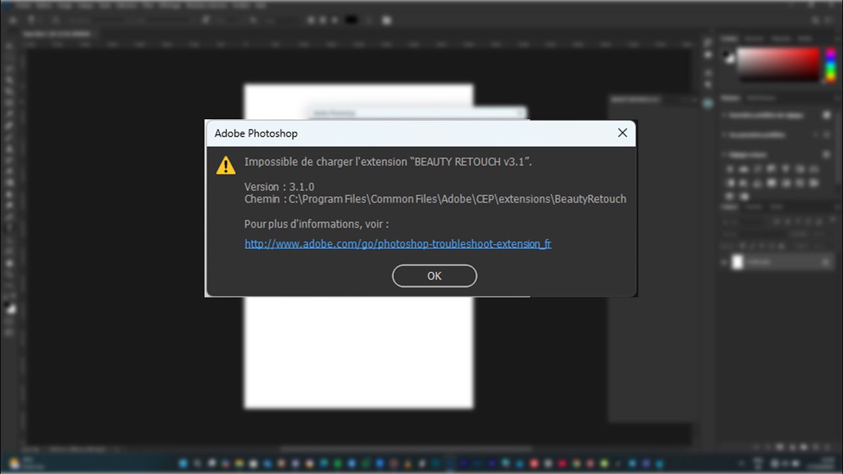Open the photoshop-troubleshoot-extension_fr link

point(398,244)
